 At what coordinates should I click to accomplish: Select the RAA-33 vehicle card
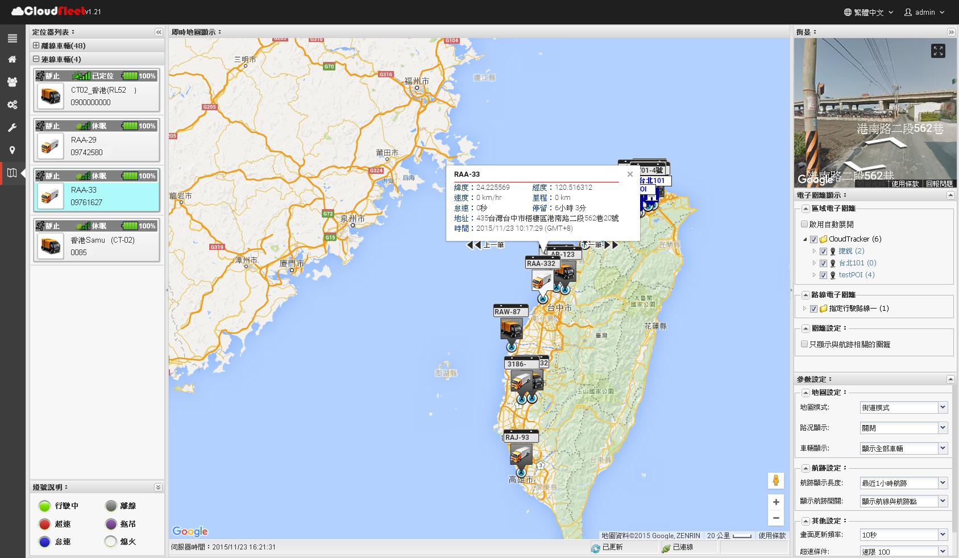[x=97, y=190]
